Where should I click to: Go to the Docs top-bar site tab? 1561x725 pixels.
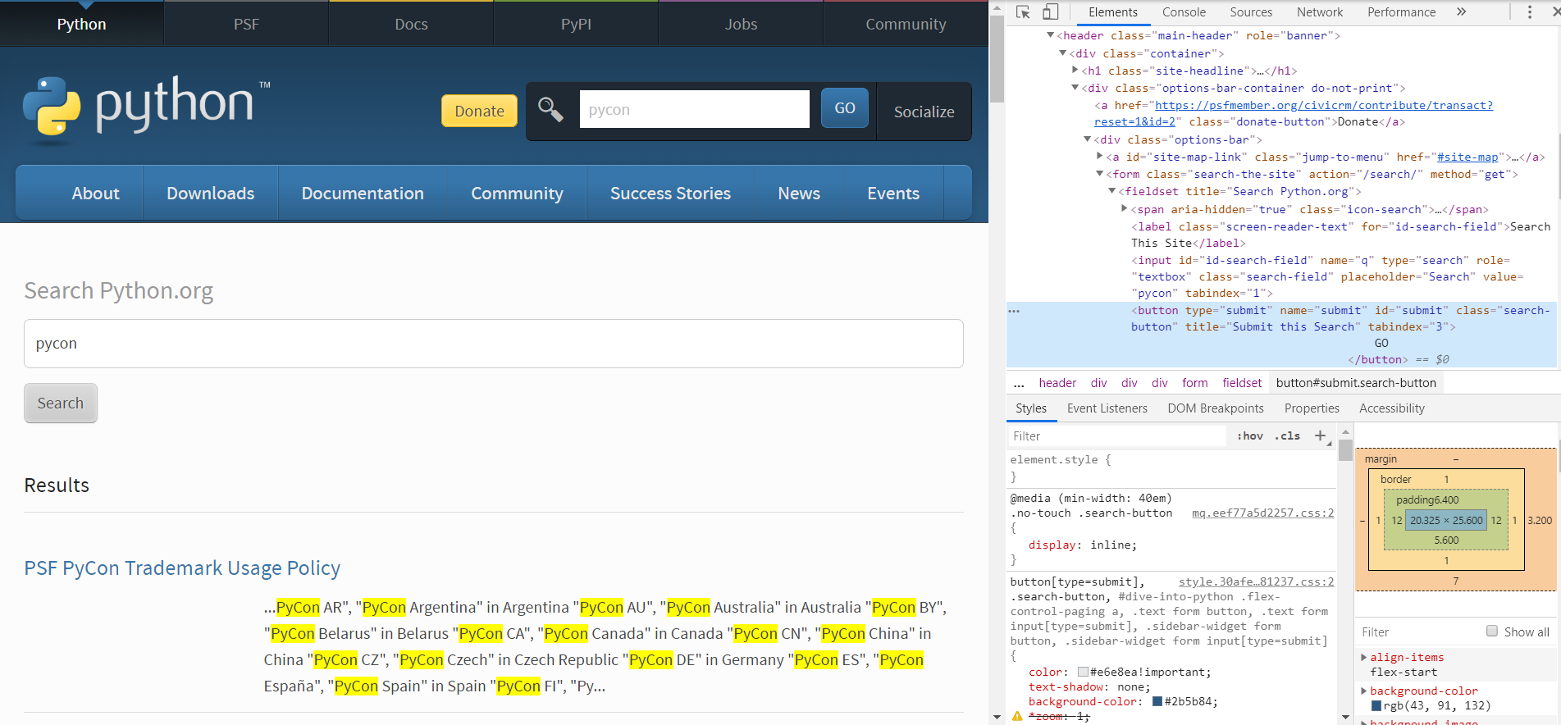(x=411, y=24)
